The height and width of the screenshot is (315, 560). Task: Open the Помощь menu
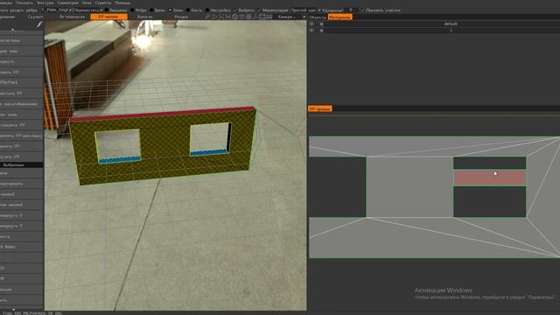point(122,3)
